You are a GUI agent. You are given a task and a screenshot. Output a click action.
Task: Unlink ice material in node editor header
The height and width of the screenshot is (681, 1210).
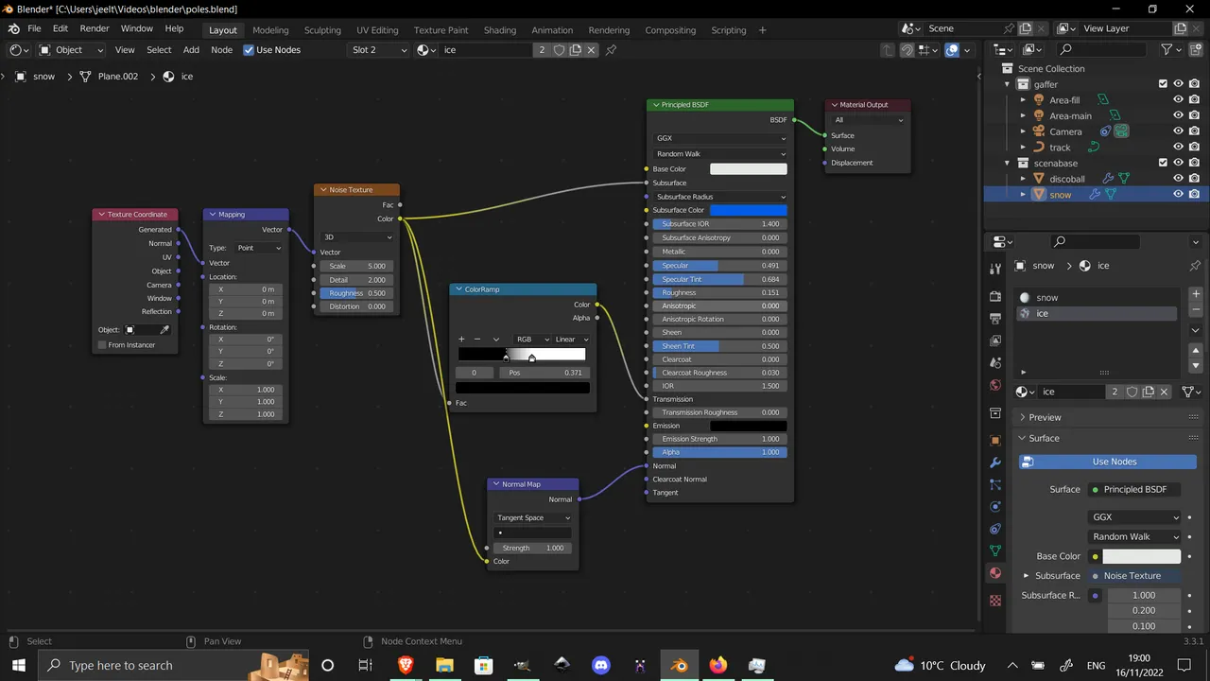tap(592, 50)
